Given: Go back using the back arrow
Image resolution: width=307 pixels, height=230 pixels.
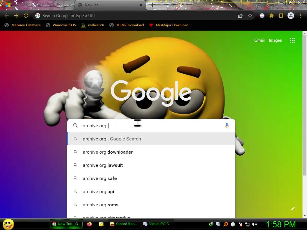Looking at the screenshot, I should coord(7,16).
